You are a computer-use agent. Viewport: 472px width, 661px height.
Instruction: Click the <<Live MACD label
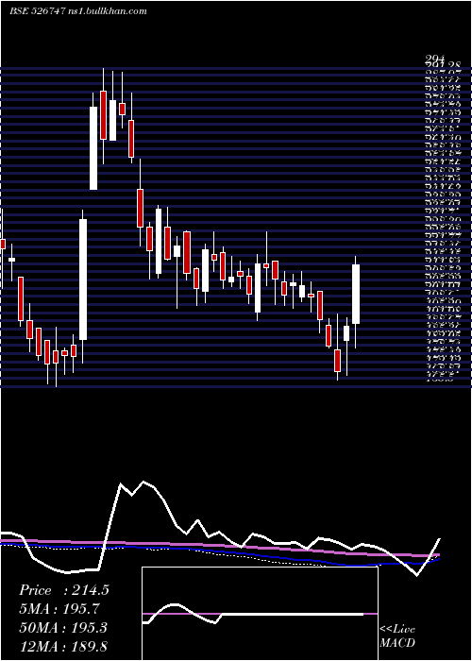pyautogui.click(x=397, y=636)
